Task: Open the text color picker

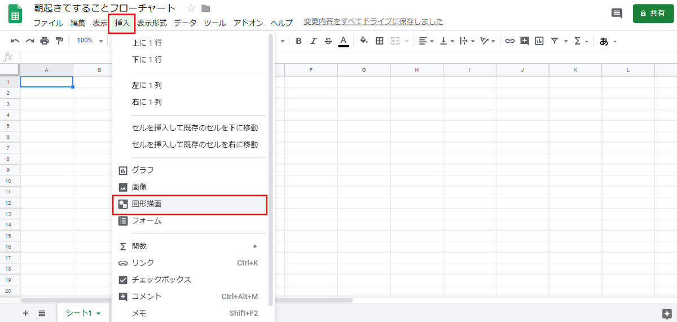Action: 343,41
